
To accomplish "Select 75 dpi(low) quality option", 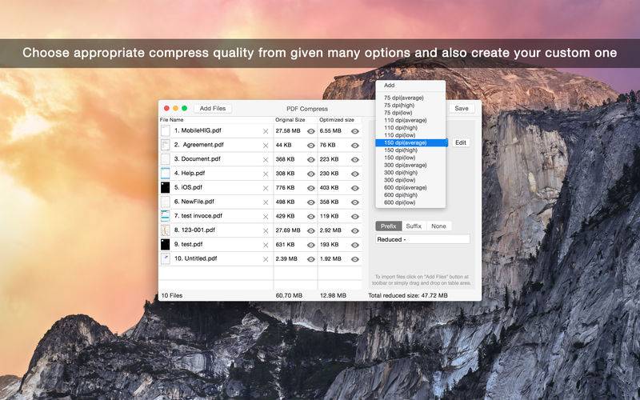I will pos(410,113).
